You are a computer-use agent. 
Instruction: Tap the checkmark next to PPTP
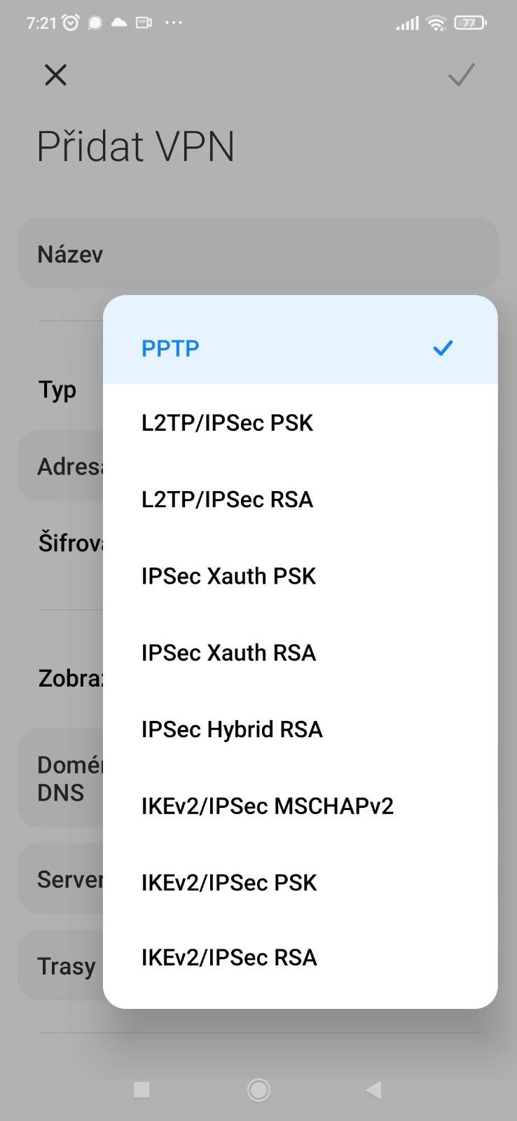click(443, 348)
